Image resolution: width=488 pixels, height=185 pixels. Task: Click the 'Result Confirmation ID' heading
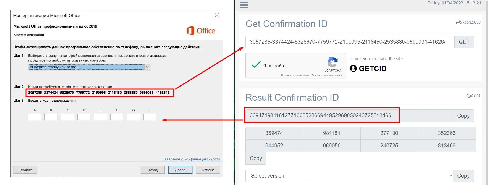[x=292, y=97]
